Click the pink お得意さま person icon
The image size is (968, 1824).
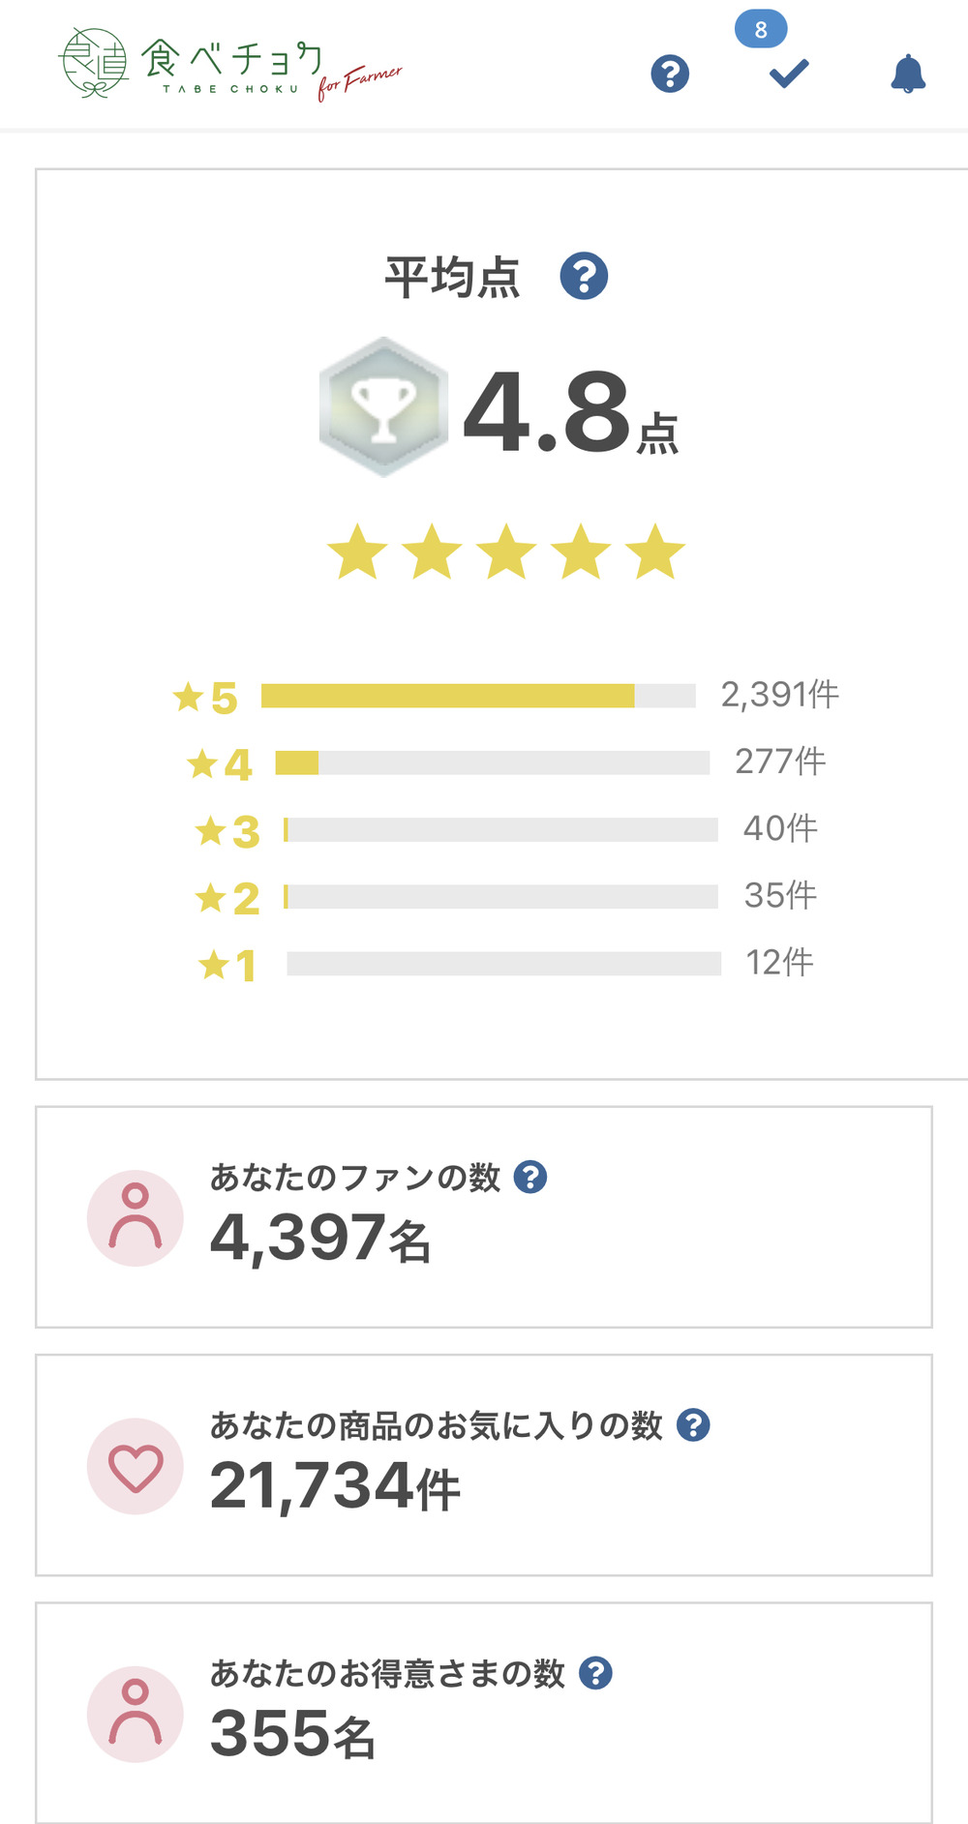click(x=136, y=1714)
